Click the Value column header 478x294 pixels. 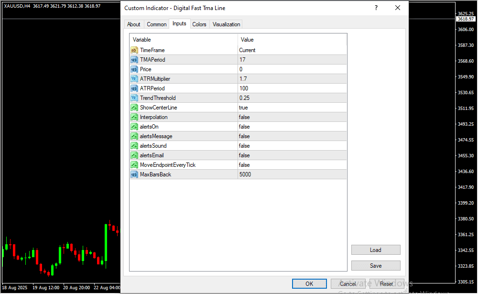pyautogui.click(x=292, y=40)
